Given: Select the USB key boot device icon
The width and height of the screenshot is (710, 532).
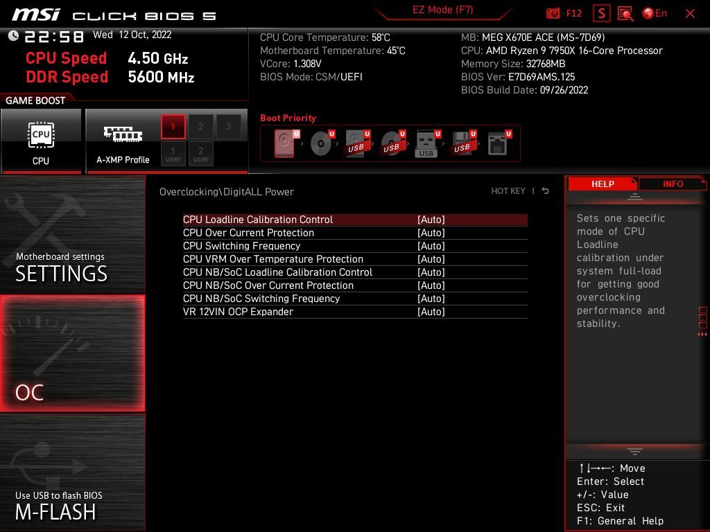Looking at the screenshot, I should [x=428, y=143].
